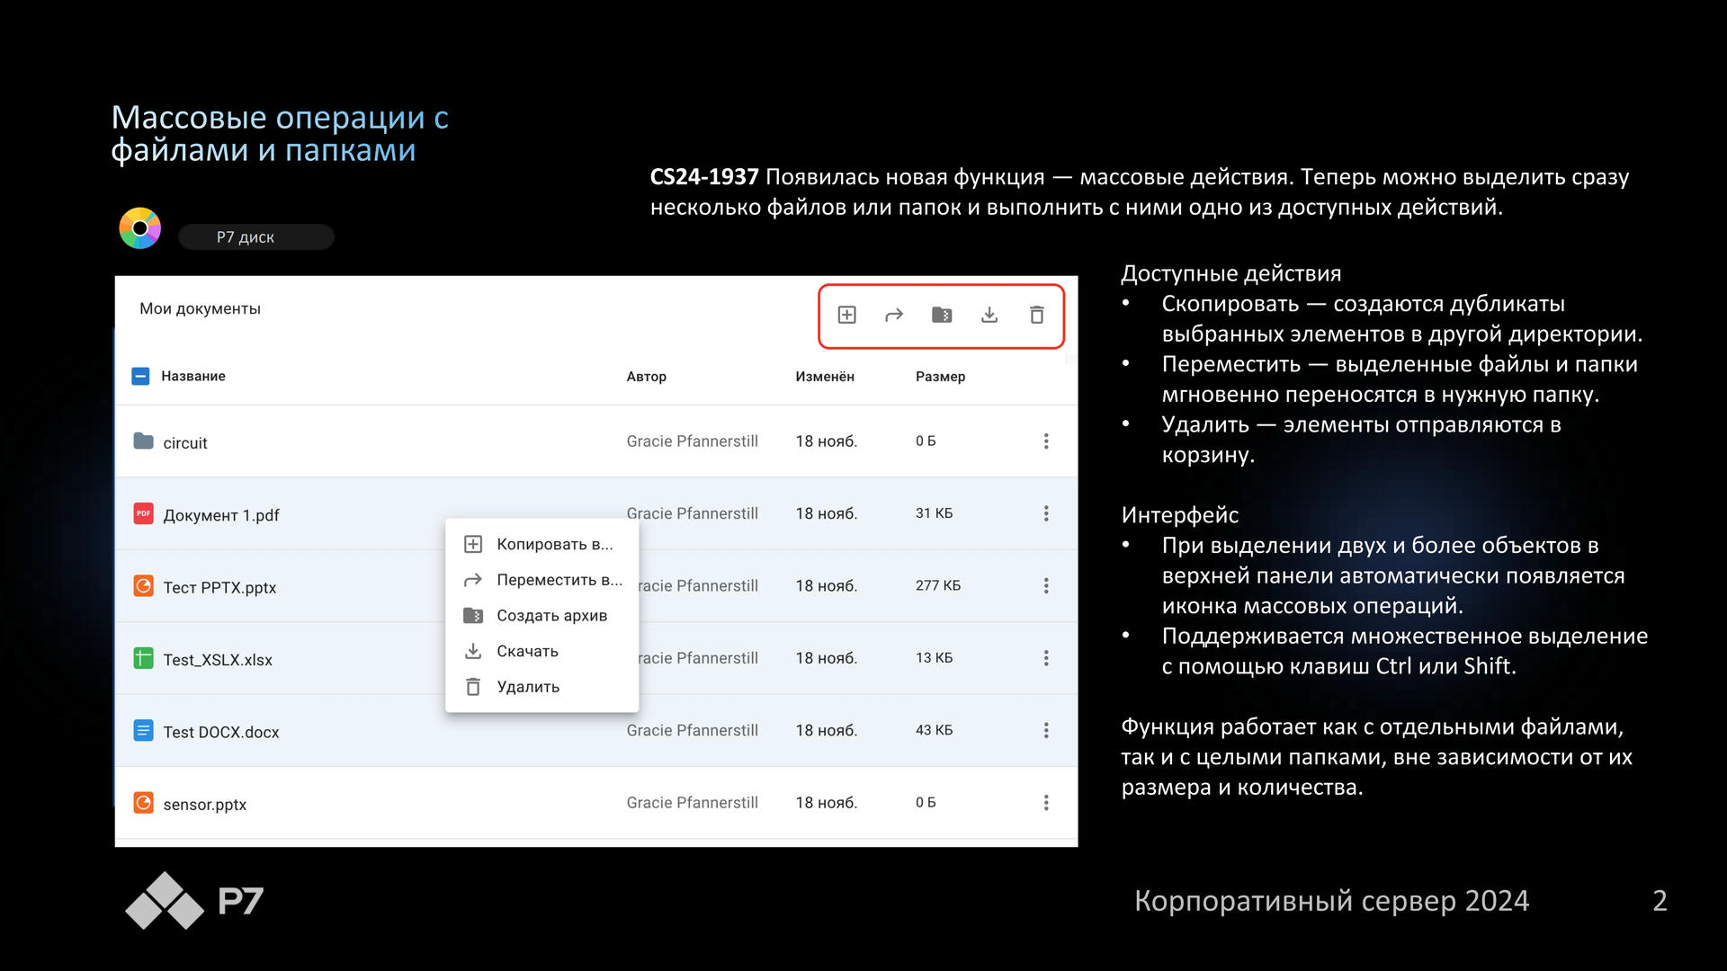Click the PDF icon of Документ 1.pdf
The height and width of the screenshot is (971, 1727).
pyautogui.click(x=143, y=513)
